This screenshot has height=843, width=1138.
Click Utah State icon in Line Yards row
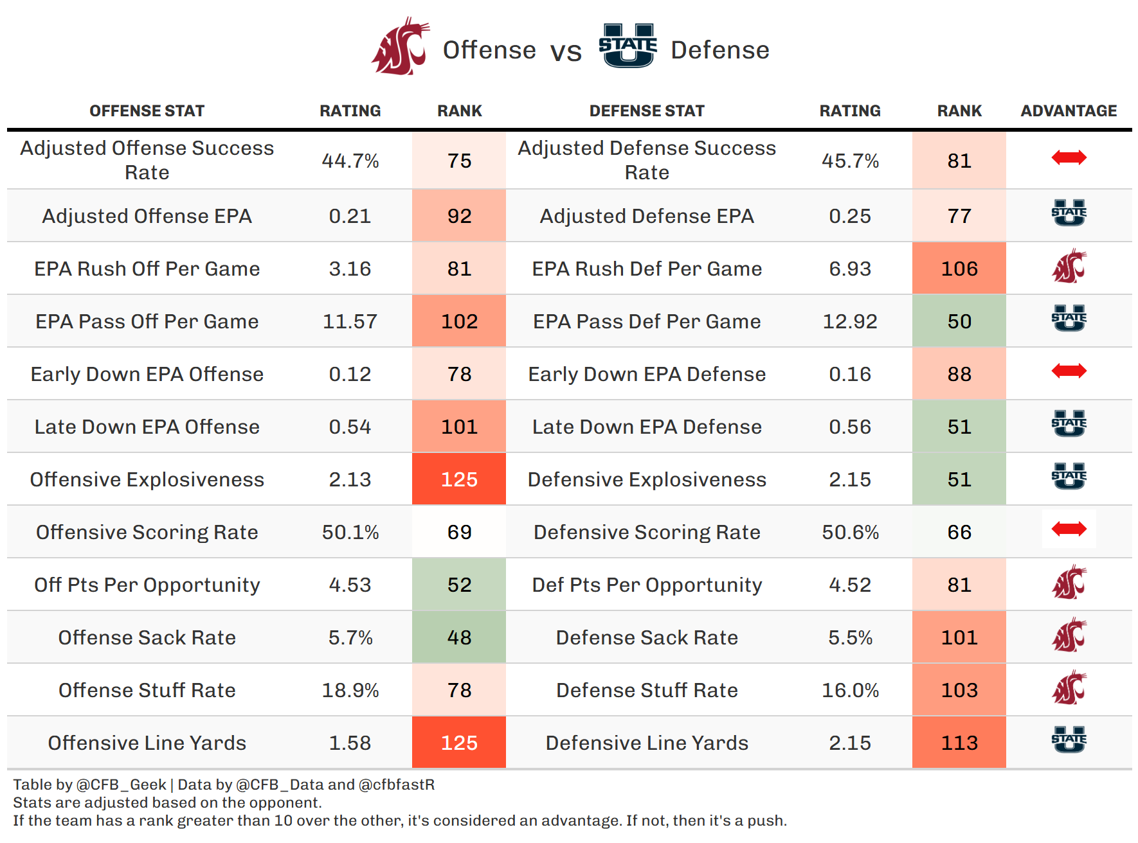point(1069,740)
